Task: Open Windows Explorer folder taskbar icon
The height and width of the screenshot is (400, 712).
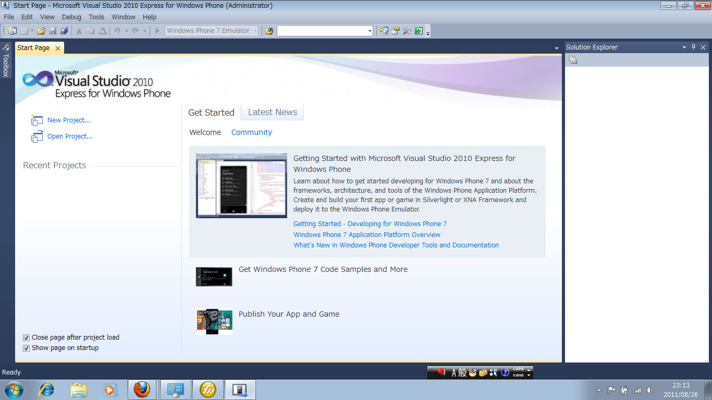Action: coord(79,390)
